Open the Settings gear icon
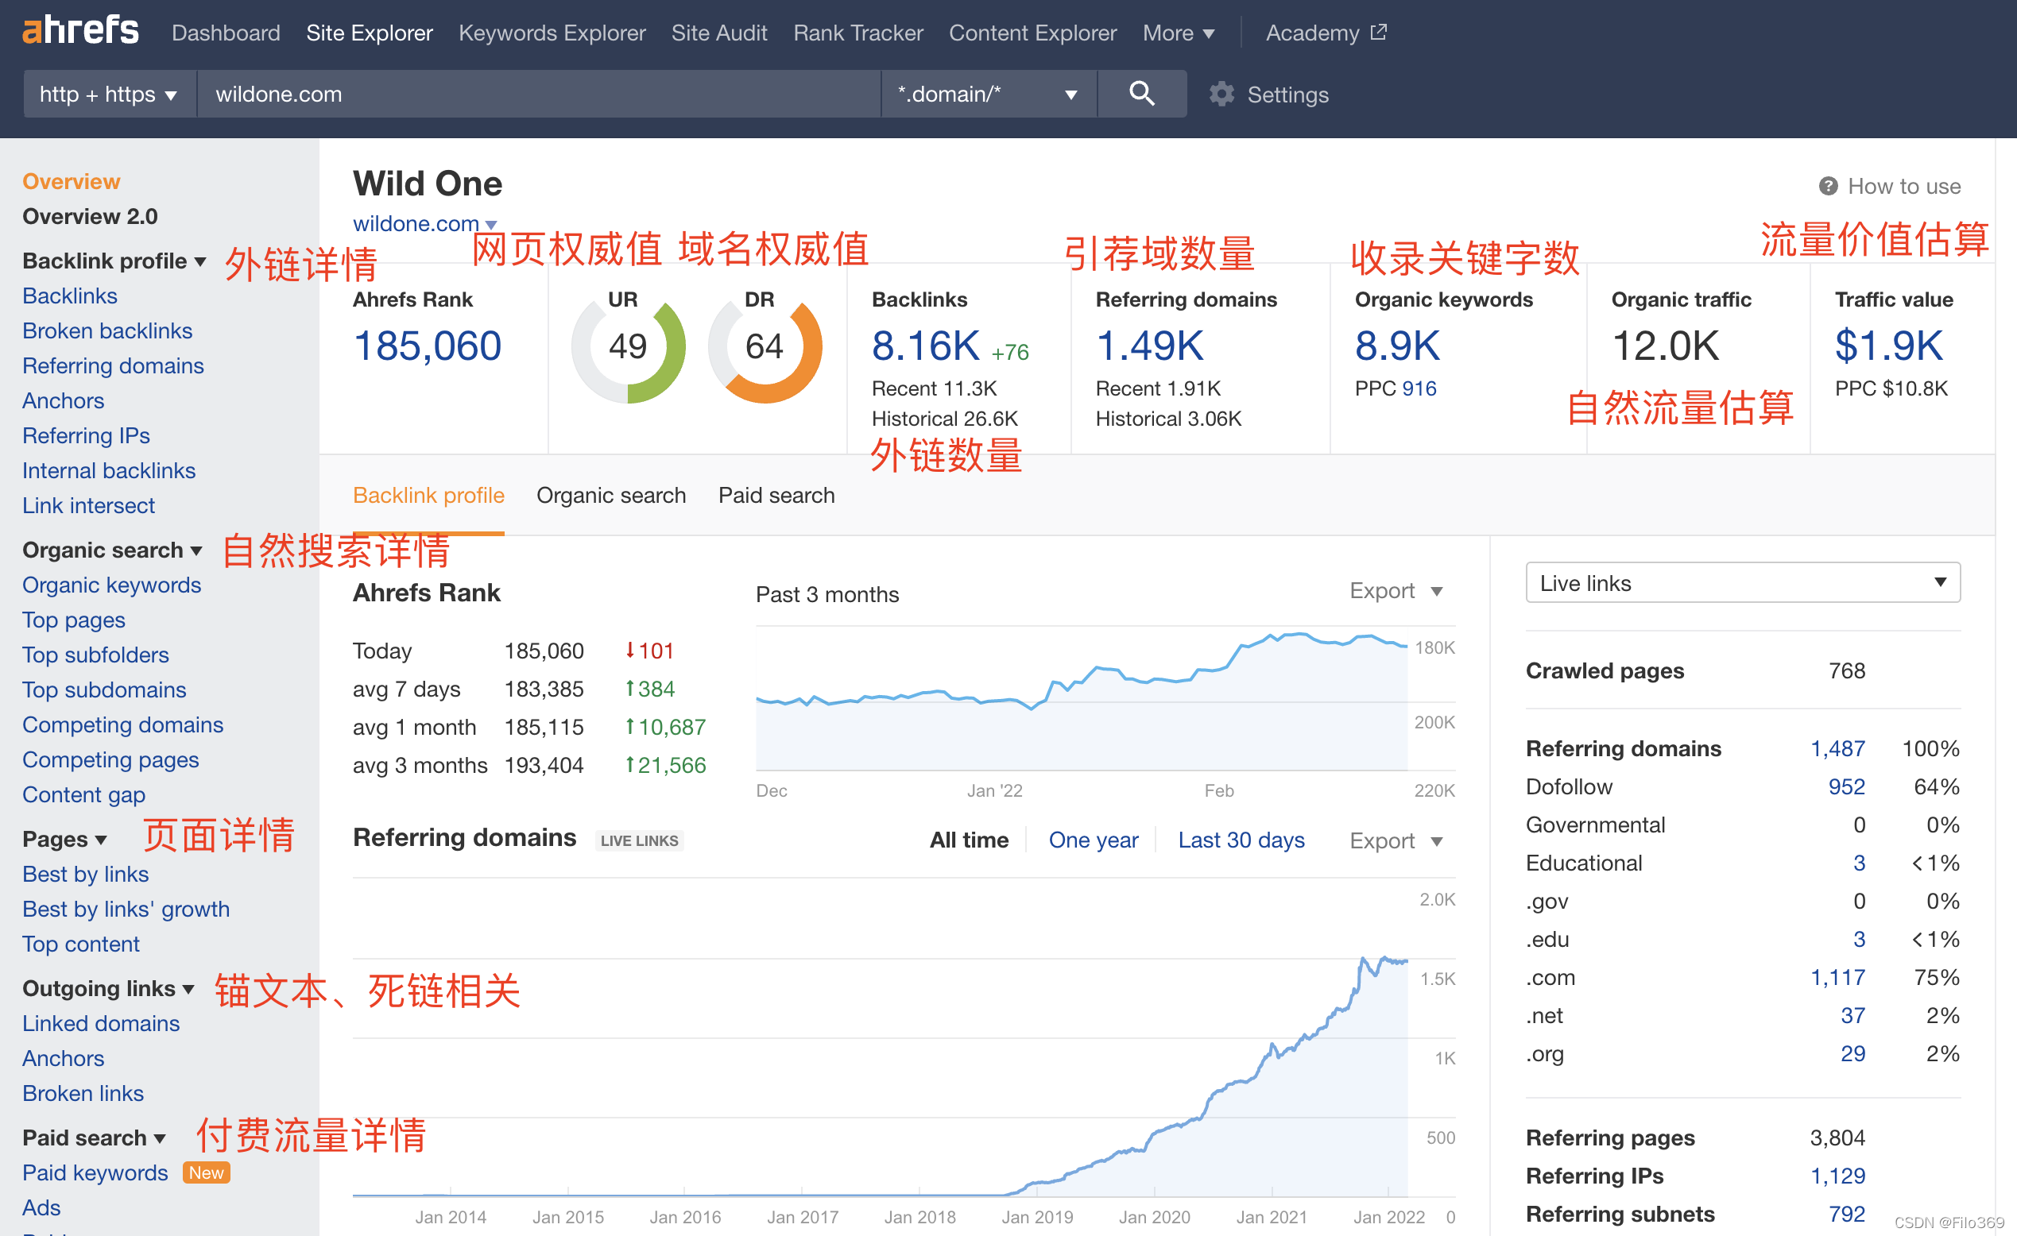This screenshot has width=2017, height=1236. point(1221,94)
